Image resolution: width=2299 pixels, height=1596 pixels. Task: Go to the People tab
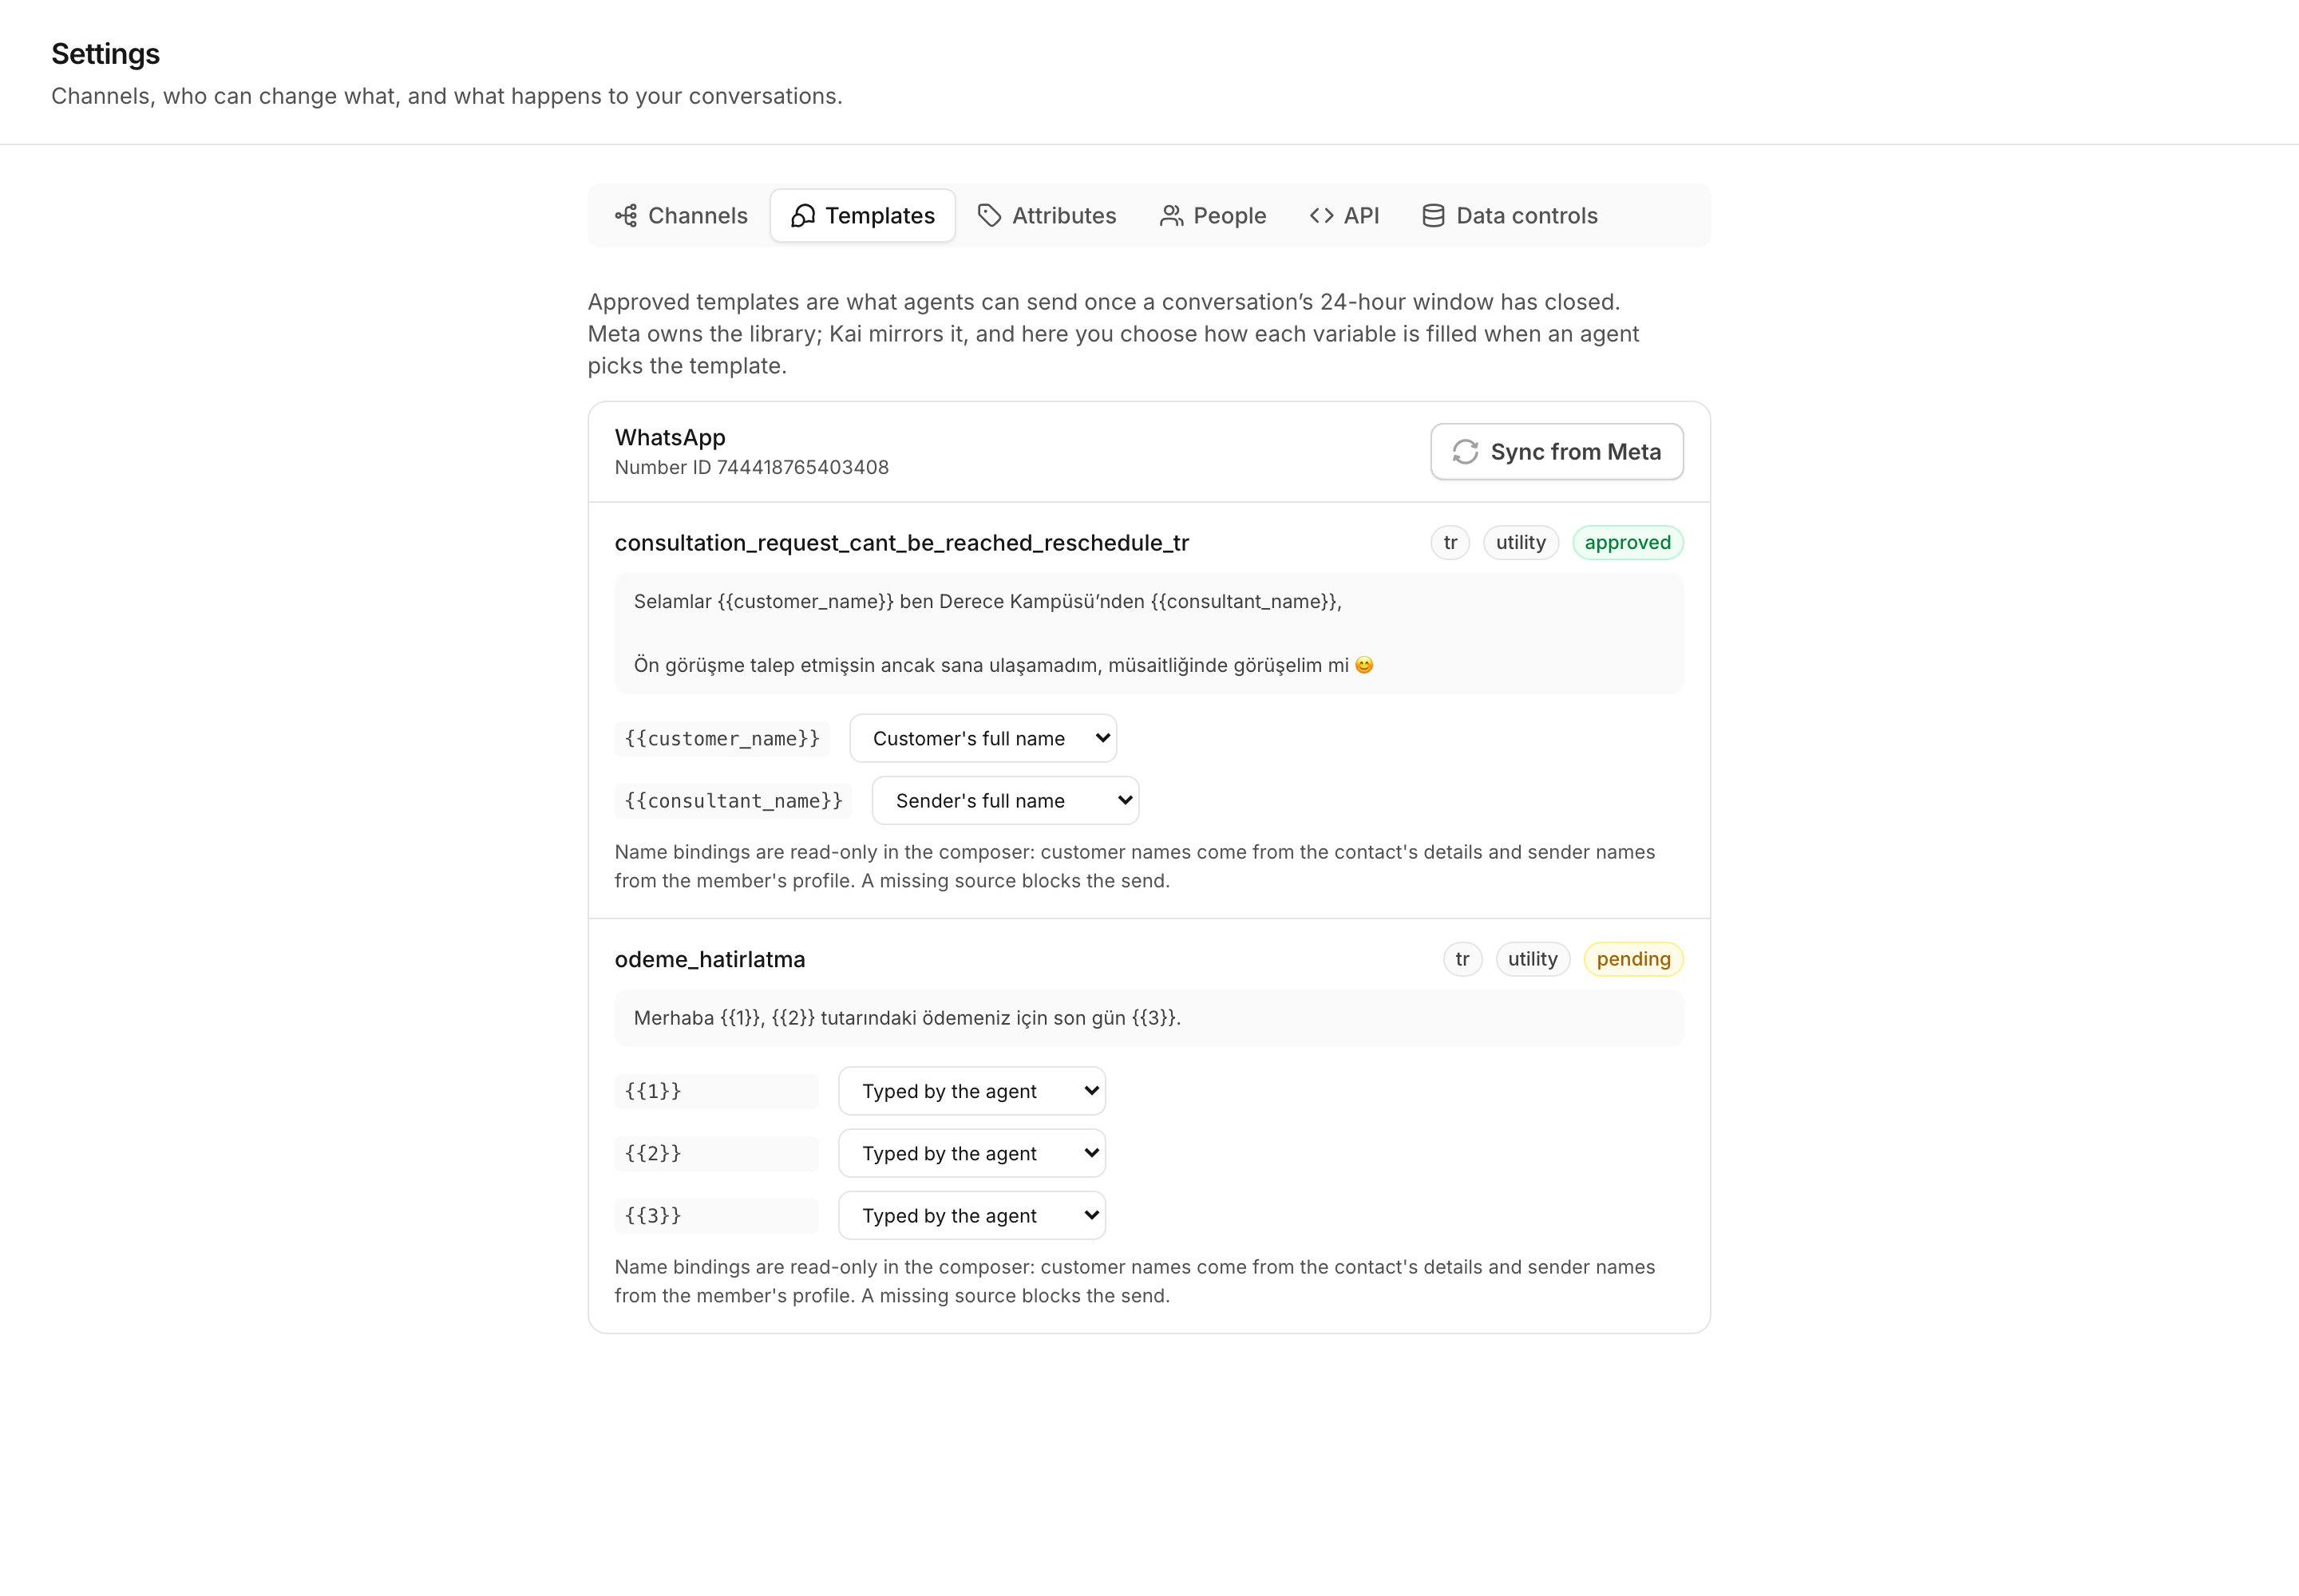click(1213, 216)
